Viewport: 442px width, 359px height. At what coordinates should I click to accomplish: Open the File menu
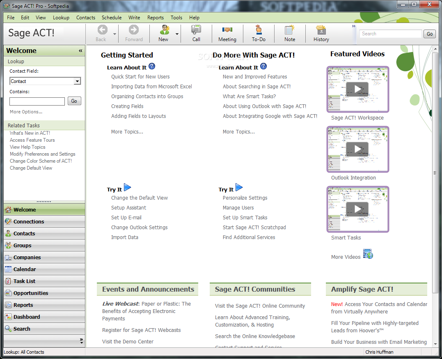11,18
